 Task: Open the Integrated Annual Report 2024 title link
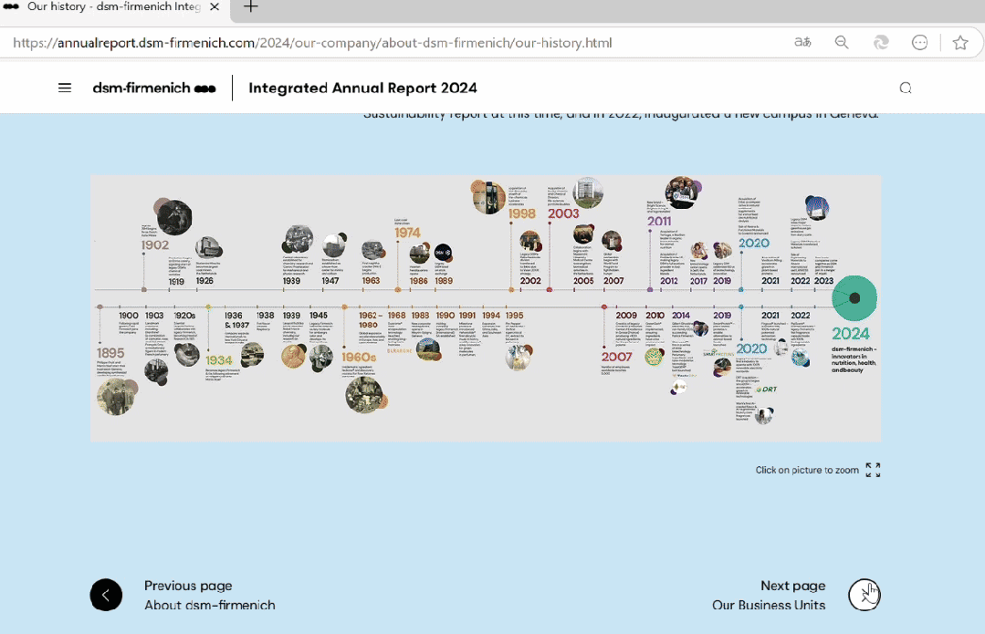click(x=362, y=88)
